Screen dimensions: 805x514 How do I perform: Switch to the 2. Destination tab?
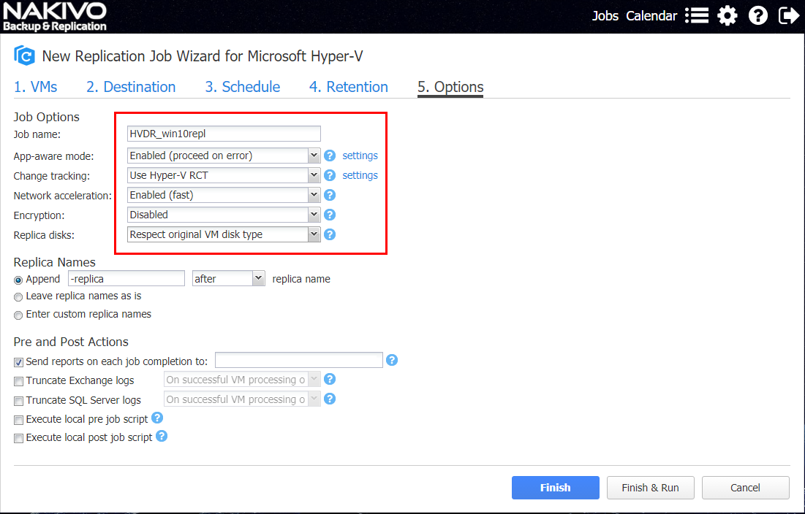point(131,87)
